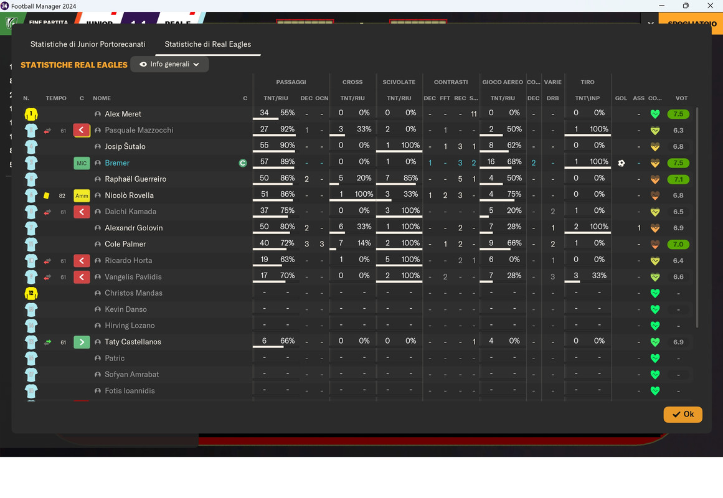The width and height of the screenshot is (723, 498).
Task: Open Hirving Lozano's player profile
Action: (x=130, y=326)
